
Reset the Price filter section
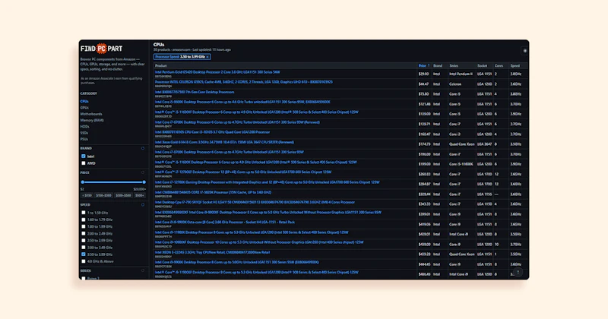[143, 173]
